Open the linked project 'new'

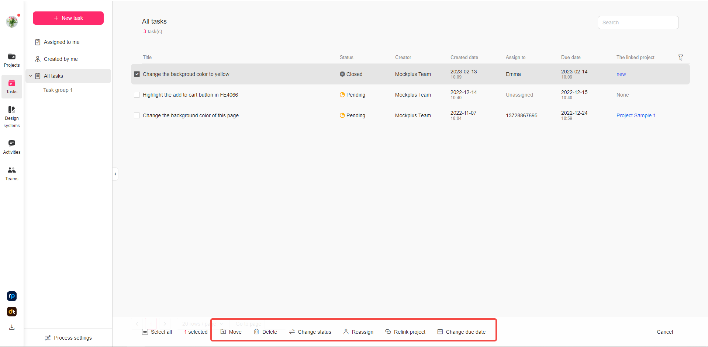621,74
